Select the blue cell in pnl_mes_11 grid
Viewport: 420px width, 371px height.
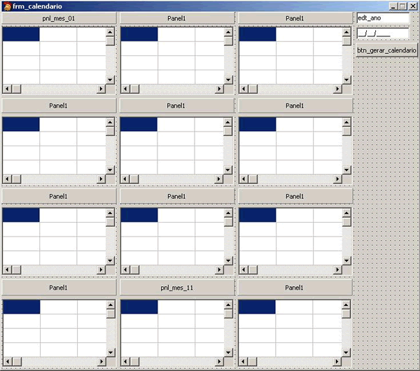(139, 307)
